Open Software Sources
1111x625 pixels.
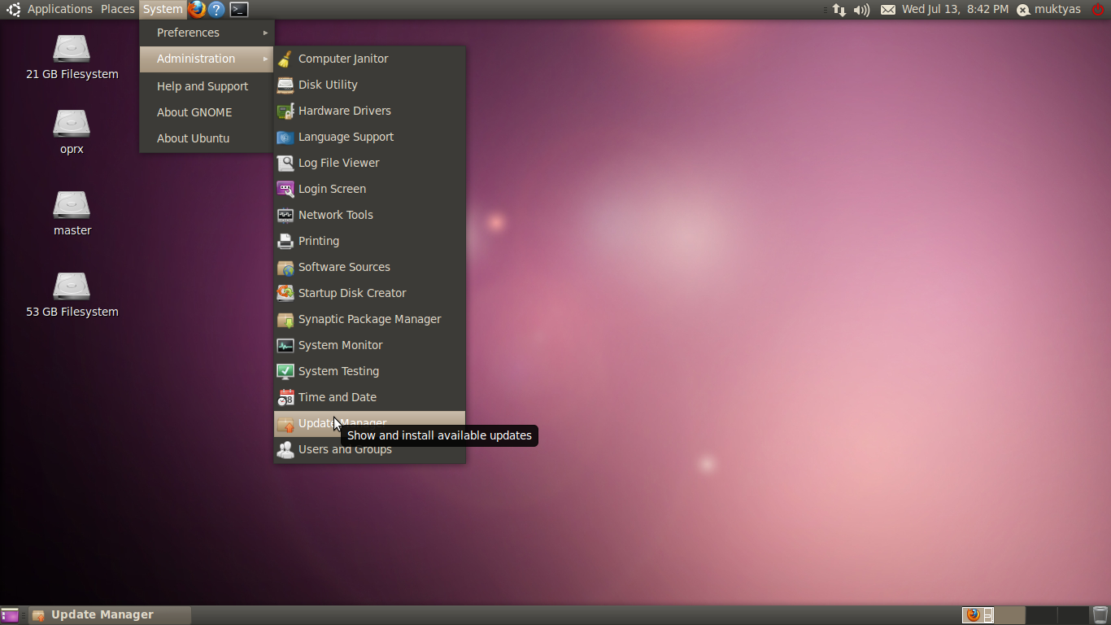point(370,267)
